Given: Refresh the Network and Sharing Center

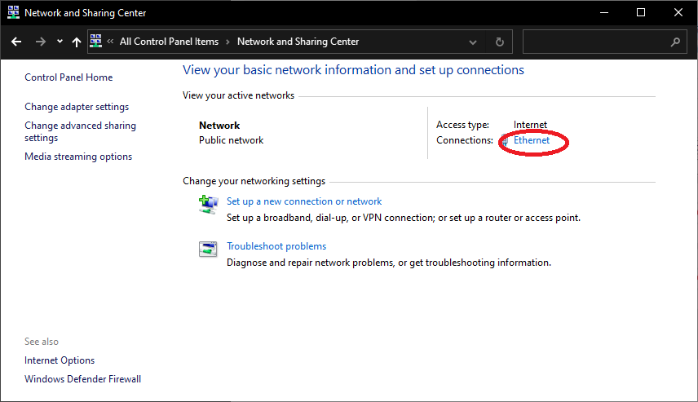Looking at the screenshot, I should pyautogui.click(x=500, y=42).
